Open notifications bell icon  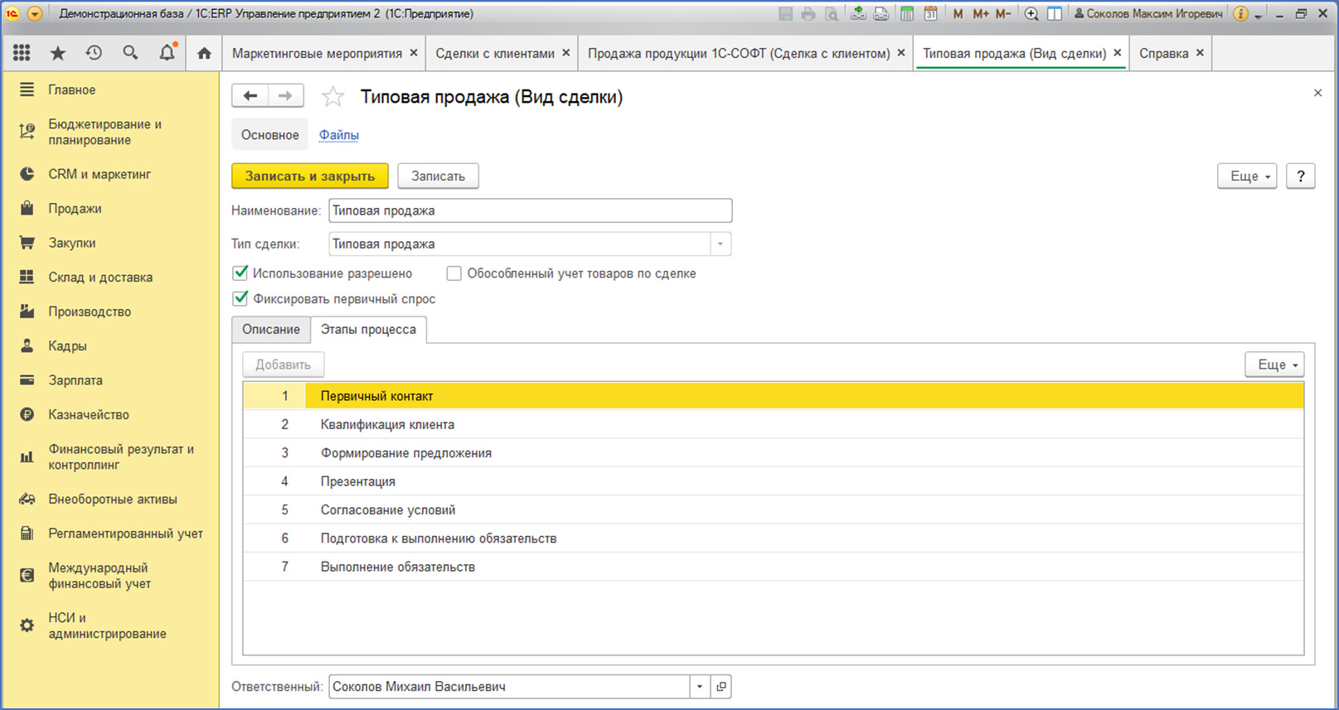pyautogui.click(x=167, y=53)
